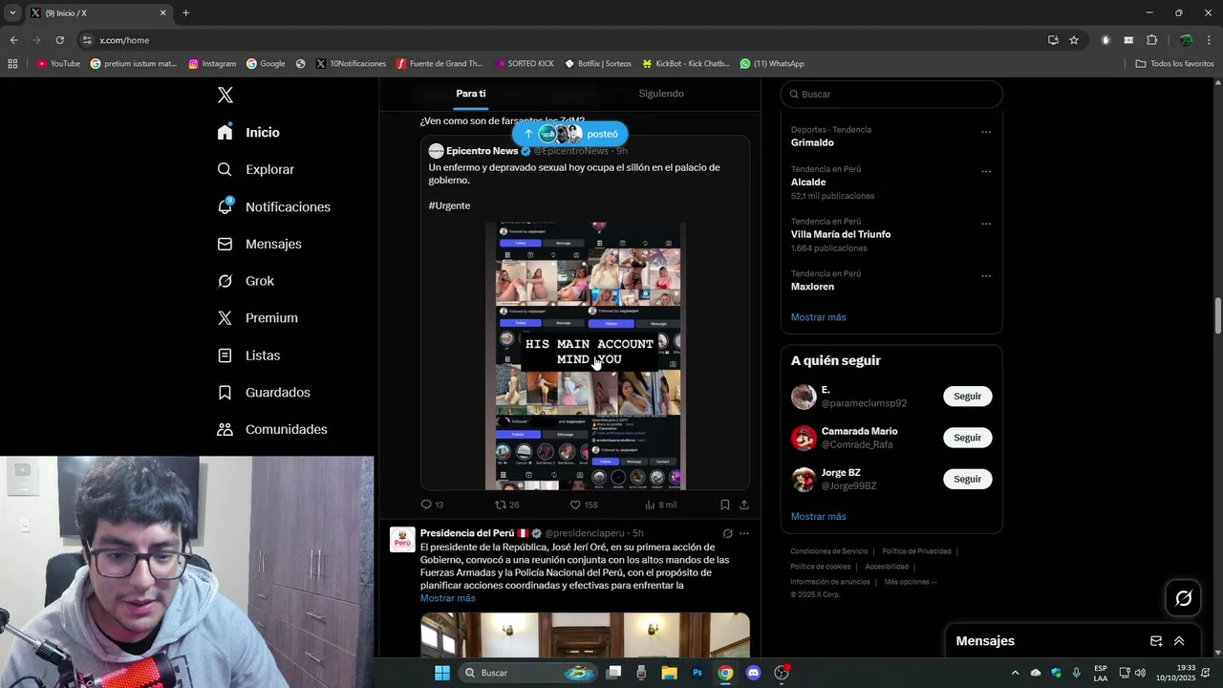This screenshot has width=1223, height=688.
Task: Open the #Urgente hashtag
Action: (449, 205)
